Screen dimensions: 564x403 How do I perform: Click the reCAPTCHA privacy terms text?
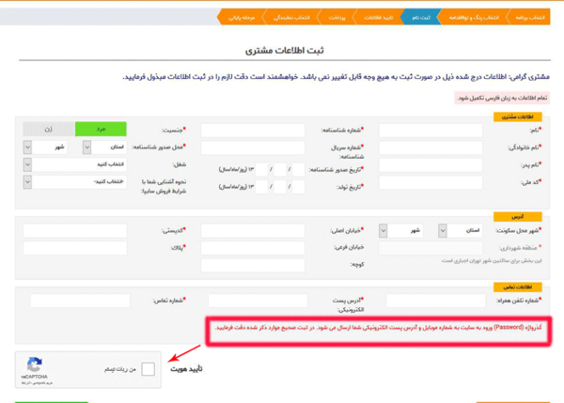[x=37, y=383]
